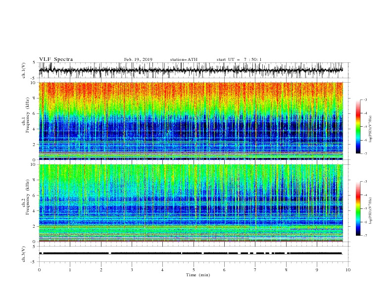Click time-axis tick label "9"
This screenshot has height=303, width=392.
(317, 270)
